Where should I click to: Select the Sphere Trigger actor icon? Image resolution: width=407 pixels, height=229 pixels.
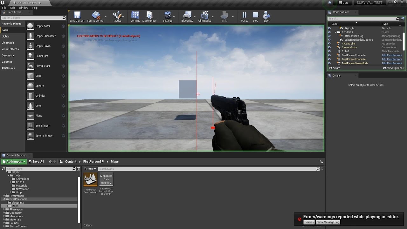[x=30, y=135]
